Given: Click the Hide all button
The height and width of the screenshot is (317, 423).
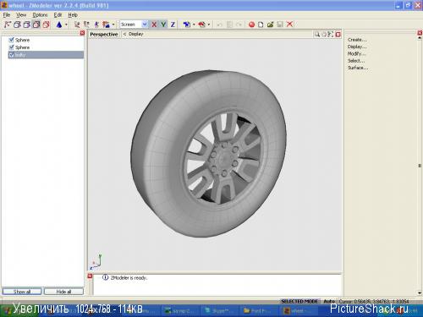Looking at the screenshot, I should tap(63, 292).
